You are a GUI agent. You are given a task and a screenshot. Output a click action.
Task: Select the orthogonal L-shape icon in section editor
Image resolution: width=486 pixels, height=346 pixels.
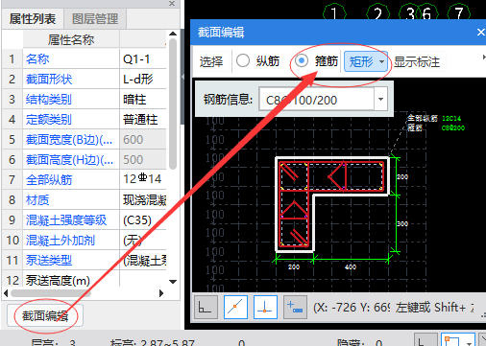click(x=206, y=307)
